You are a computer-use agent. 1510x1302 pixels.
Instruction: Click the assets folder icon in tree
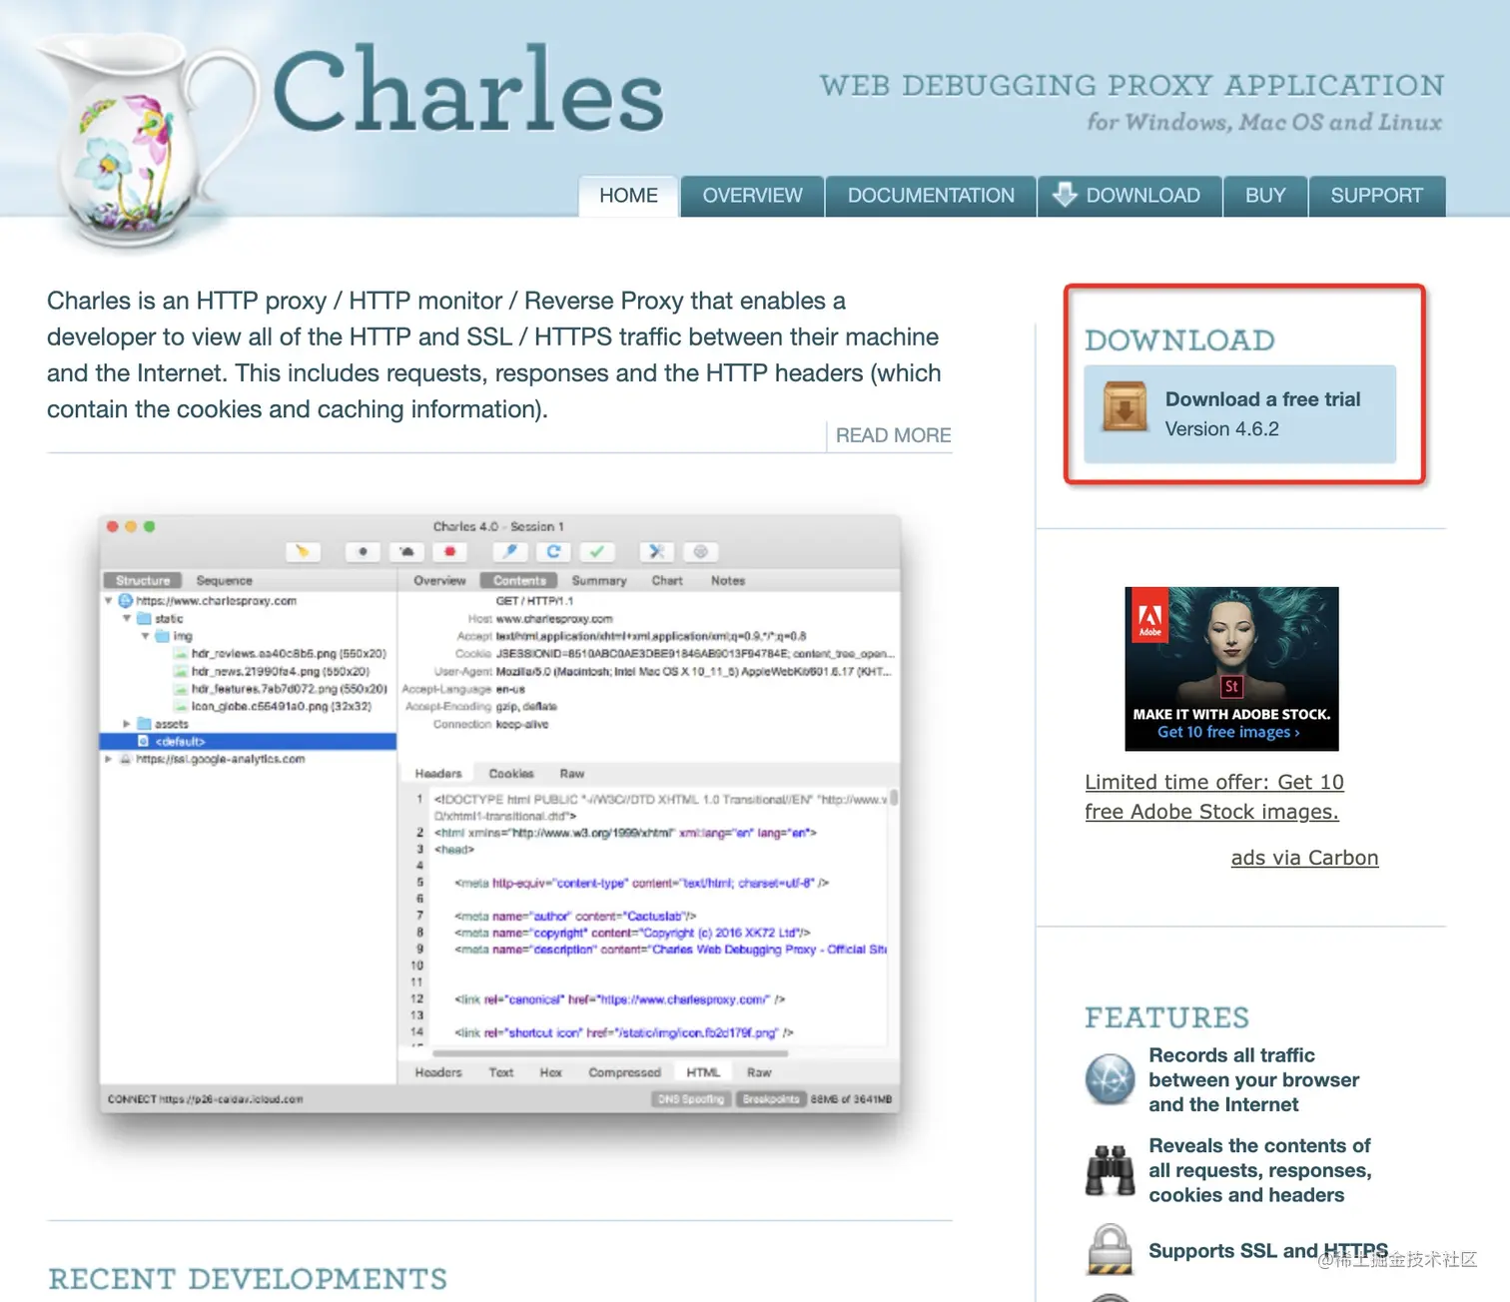[x=144, y=724]
